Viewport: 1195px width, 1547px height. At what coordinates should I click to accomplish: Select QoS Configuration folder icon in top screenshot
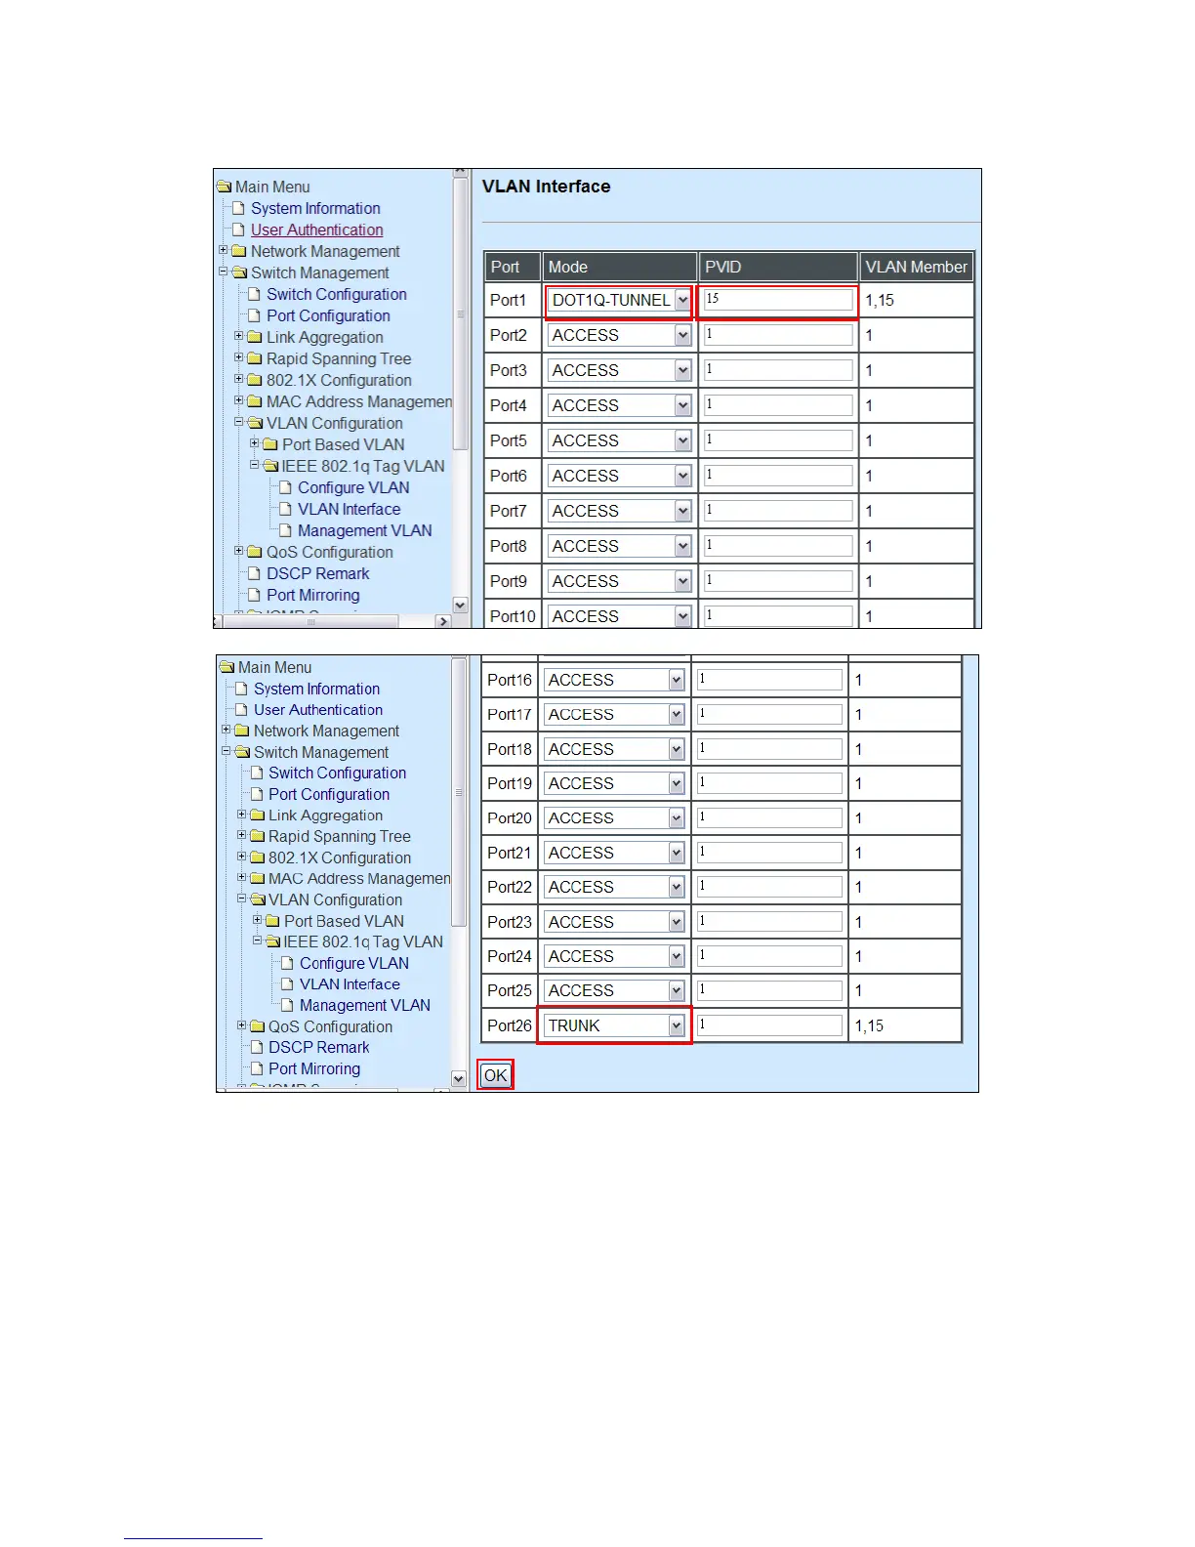255,552
